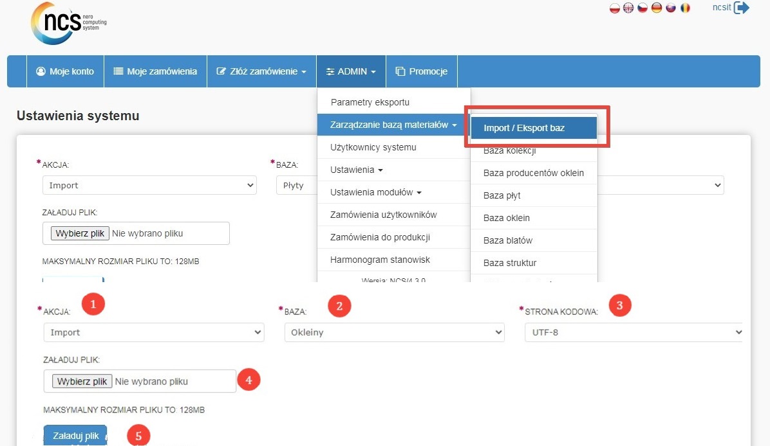Viewport: 770px width, 446px height.
Task: Open the lower AKCJA Import dropdown
Action: point(153,332)
